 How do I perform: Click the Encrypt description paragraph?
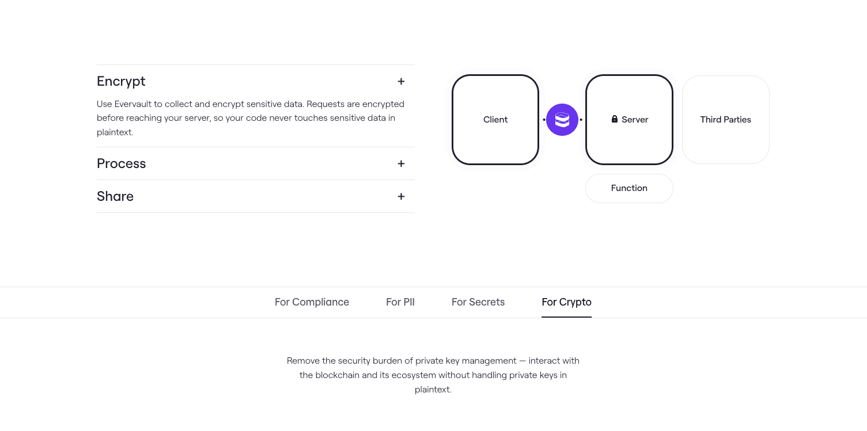pos(251,118)
